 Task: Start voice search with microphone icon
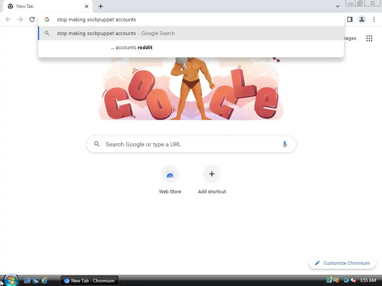point(285,144)
